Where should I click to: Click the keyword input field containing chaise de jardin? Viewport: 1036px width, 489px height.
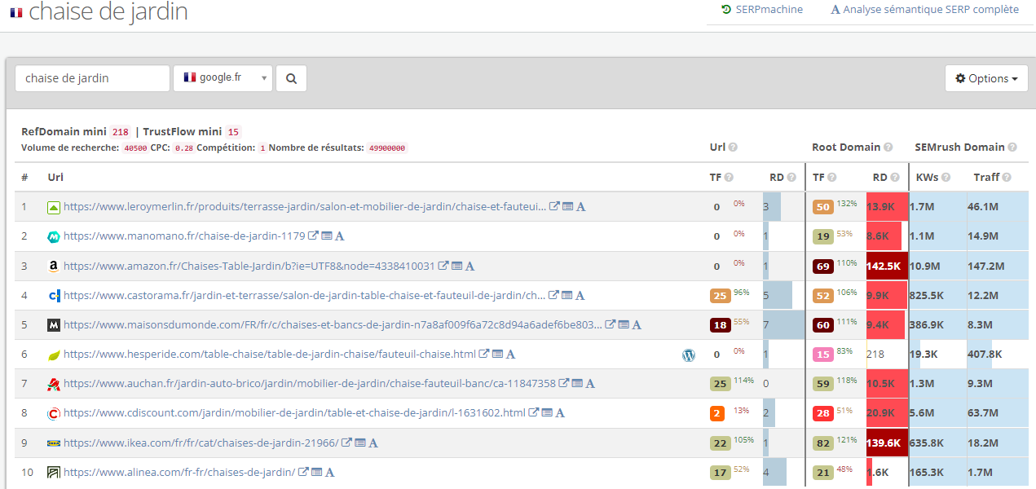click(92, 78)
